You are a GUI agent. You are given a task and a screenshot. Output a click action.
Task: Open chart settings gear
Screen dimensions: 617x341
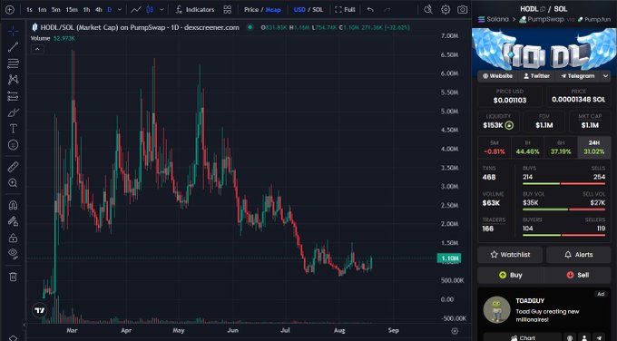tap(446, 9)
